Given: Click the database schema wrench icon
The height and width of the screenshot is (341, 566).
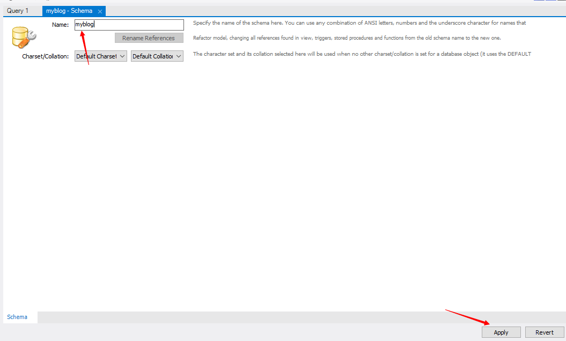Looking at the screenshot, I should tap(24, 38).
